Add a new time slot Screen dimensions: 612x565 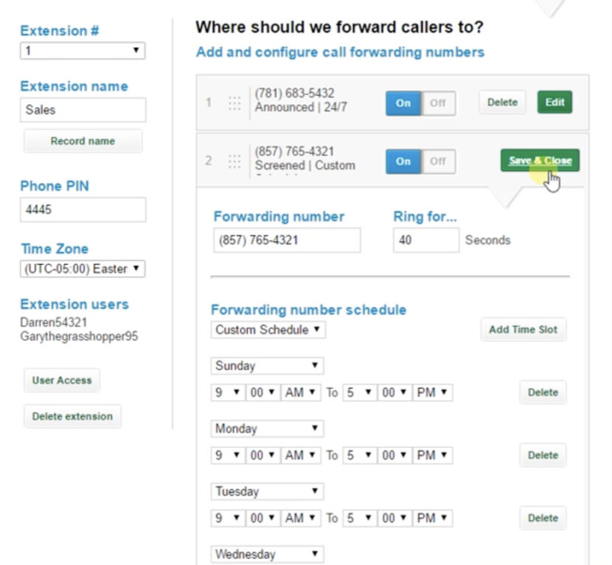coord(523,330)
